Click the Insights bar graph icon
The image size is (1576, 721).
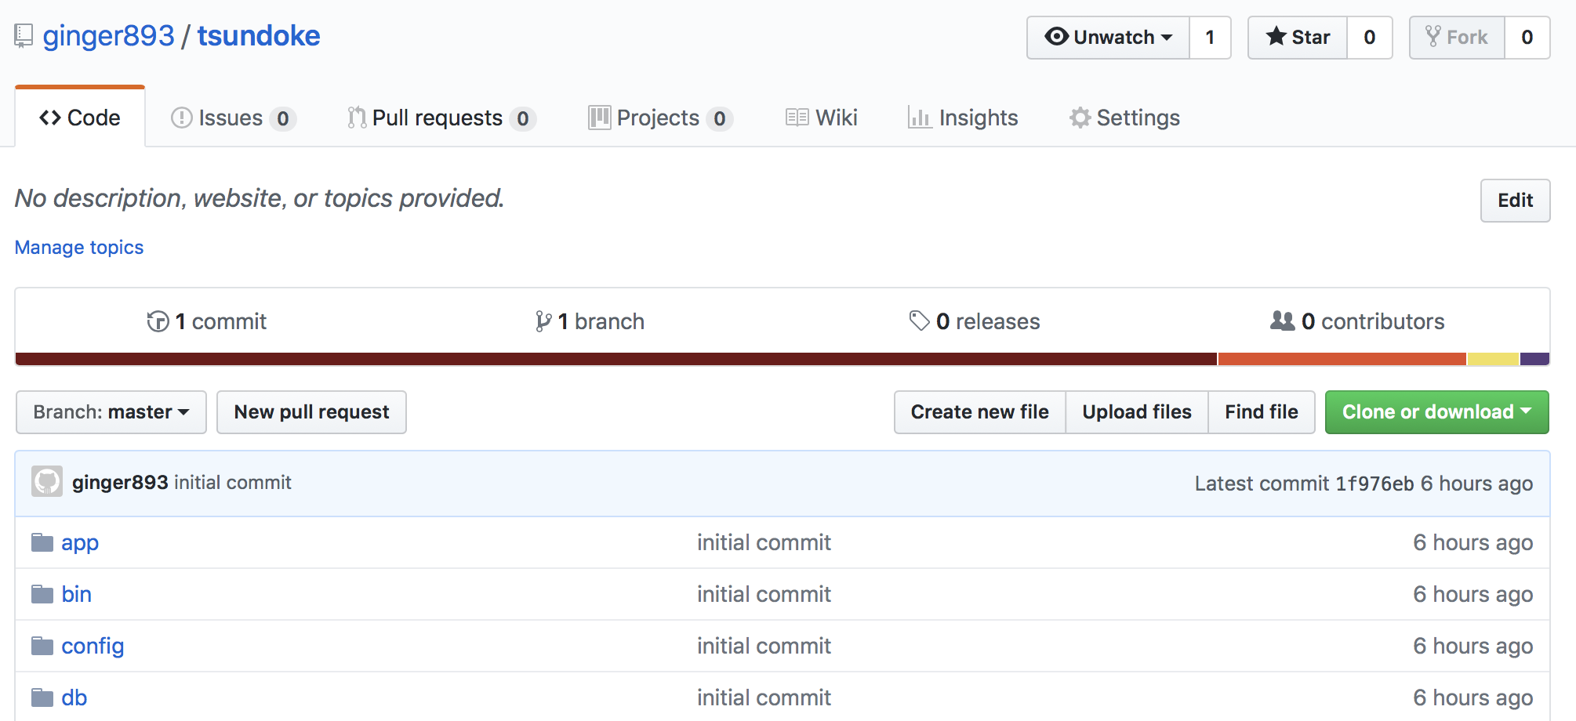tap(920, 118)
